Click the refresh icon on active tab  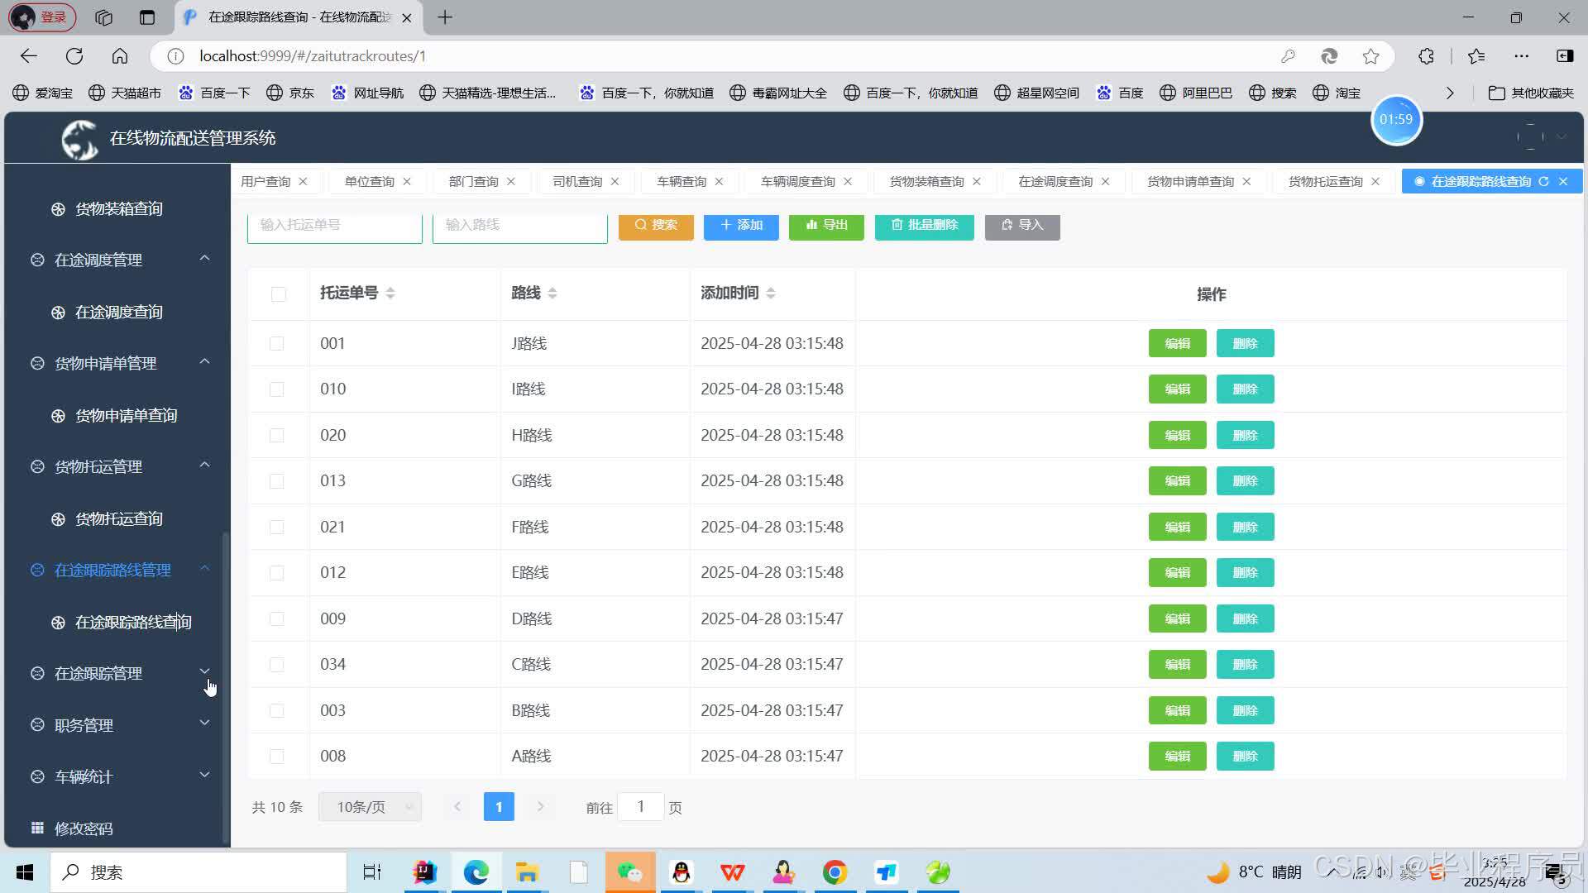pos(1543,181)
